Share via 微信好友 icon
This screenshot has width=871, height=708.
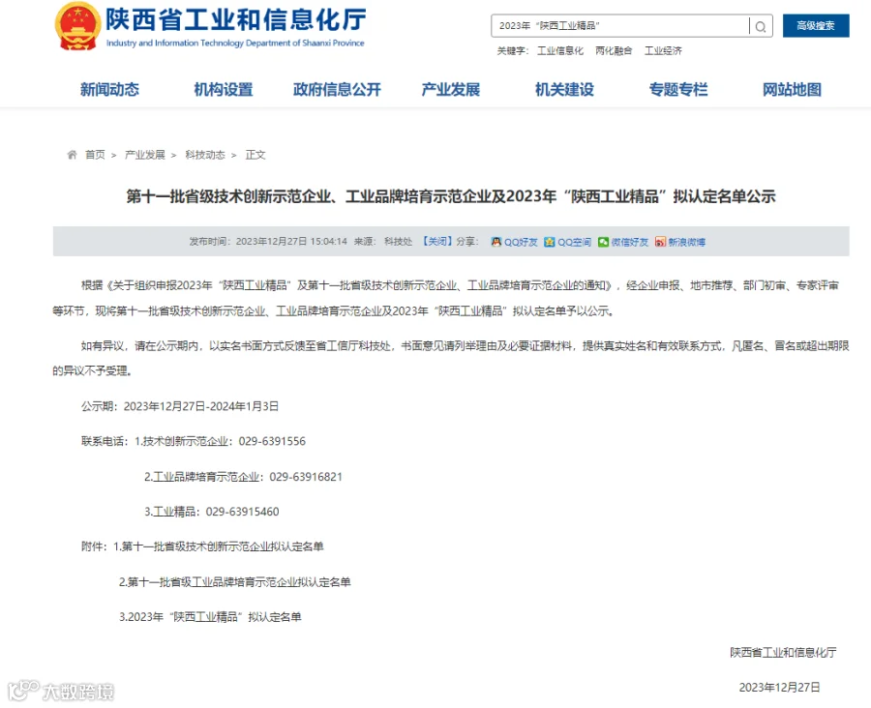pyautogui.click(x=603, y=242)
